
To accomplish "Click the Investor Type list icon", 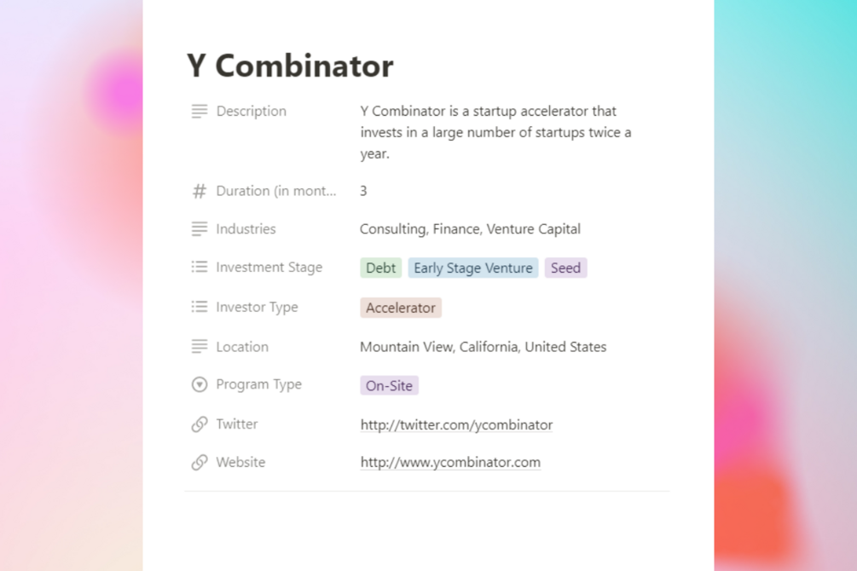I will pyautogui.click(x=200, y=307).
